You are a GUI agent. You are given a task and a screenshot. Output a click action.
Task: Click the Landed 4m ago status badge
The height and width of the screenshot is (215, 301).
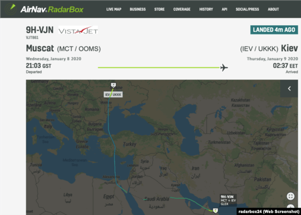(x=274, y=30)
